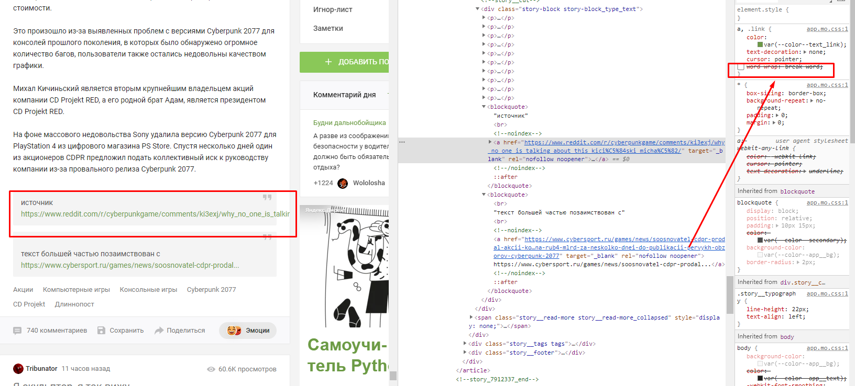Select the Консольные игры tag
Screen dimensions: 855x386
[x=148, y=290]
